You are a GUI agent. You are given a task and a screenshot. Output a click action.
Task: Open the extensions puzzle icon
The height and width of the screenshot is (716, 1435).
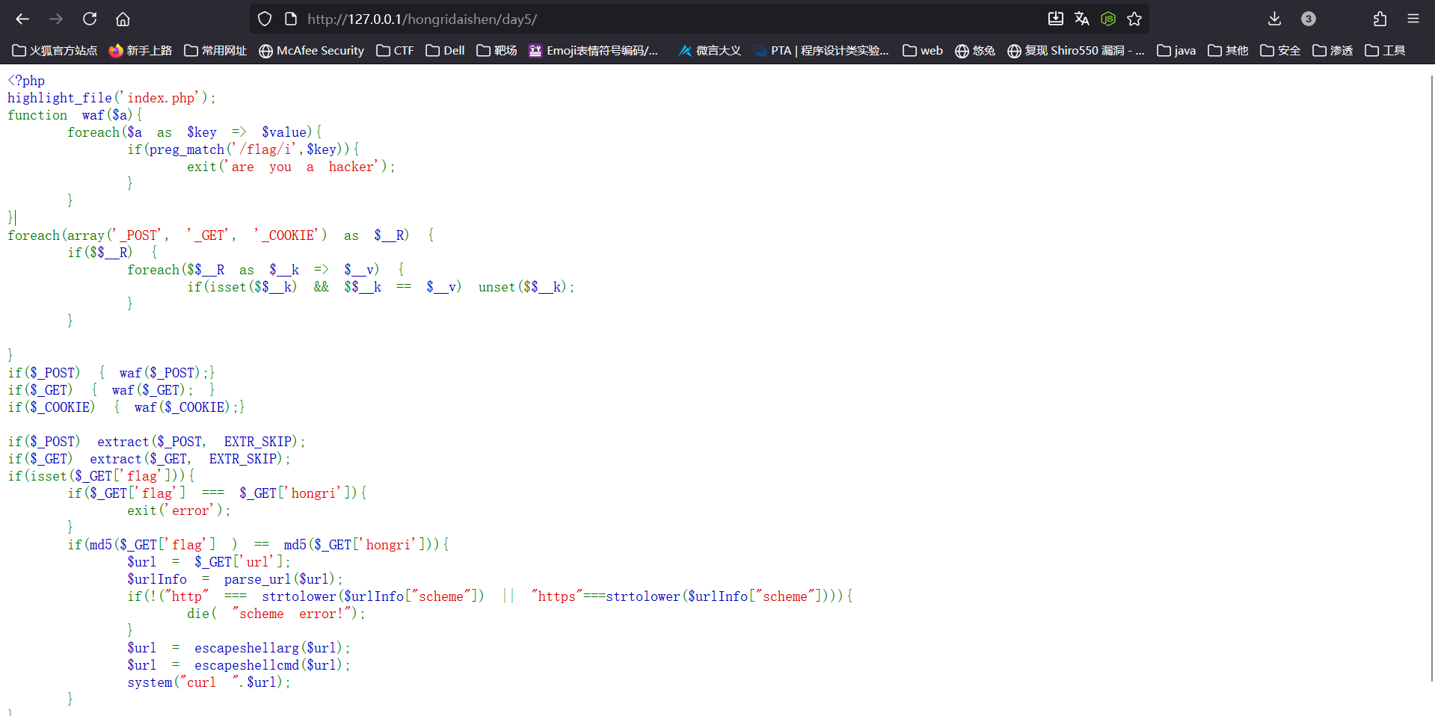pos(1380,19)
